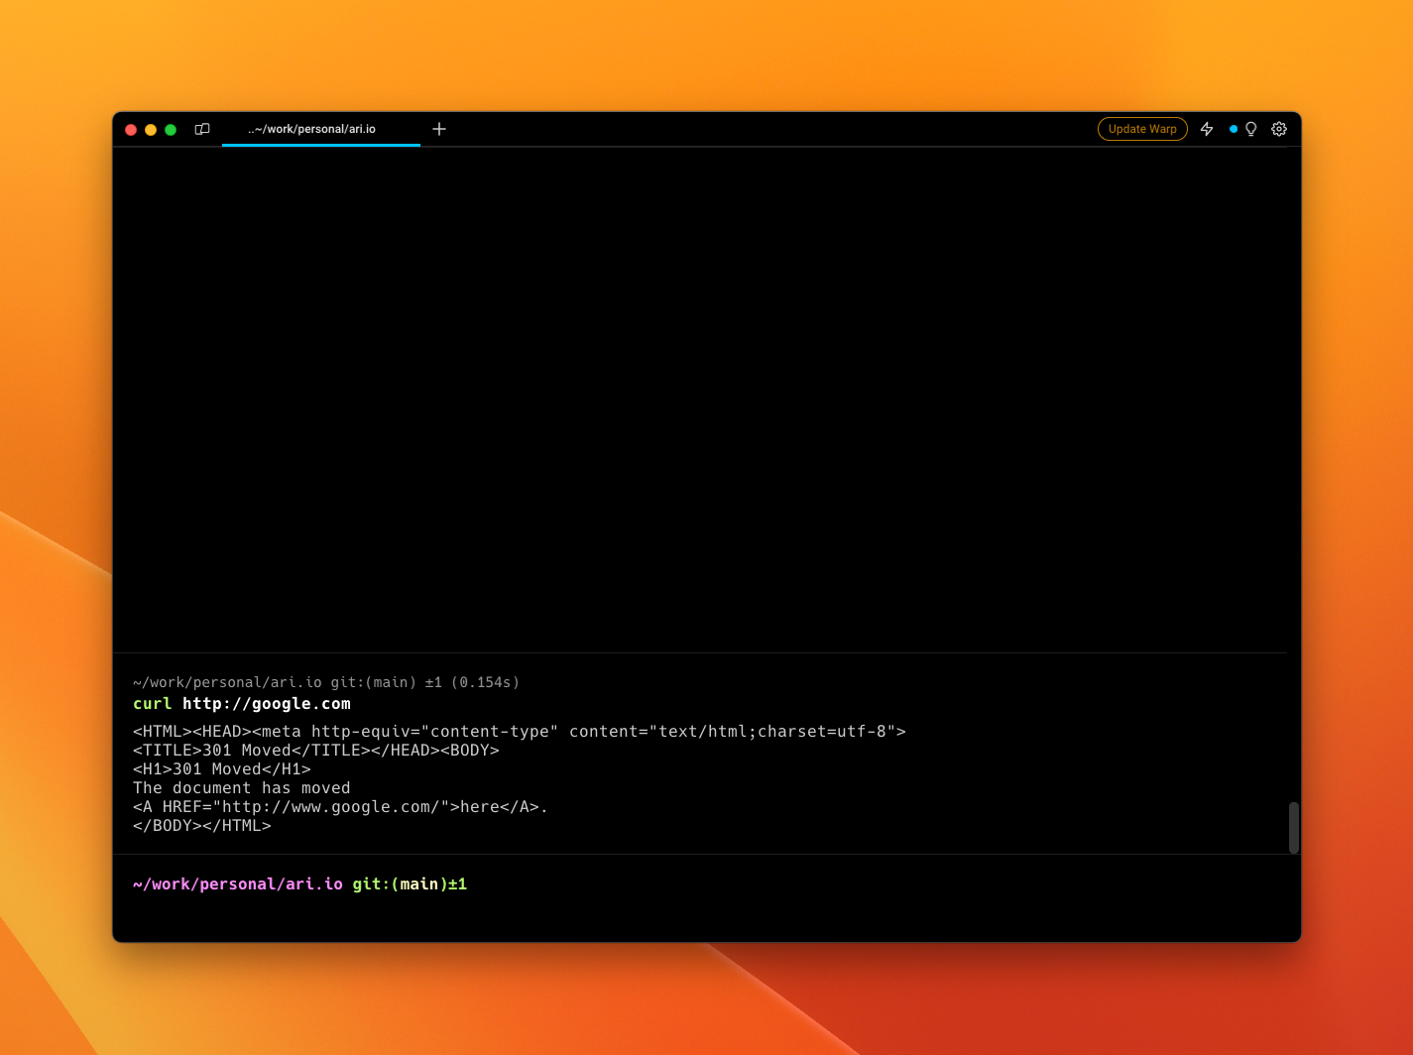Click the Update Warp button
Image resolution: width=1413 pixels, height=1055 pixels.
click(x=1142, y=129)
